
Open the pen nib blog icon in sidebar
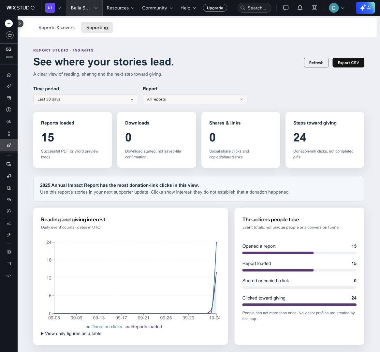(x=9, y=133)
